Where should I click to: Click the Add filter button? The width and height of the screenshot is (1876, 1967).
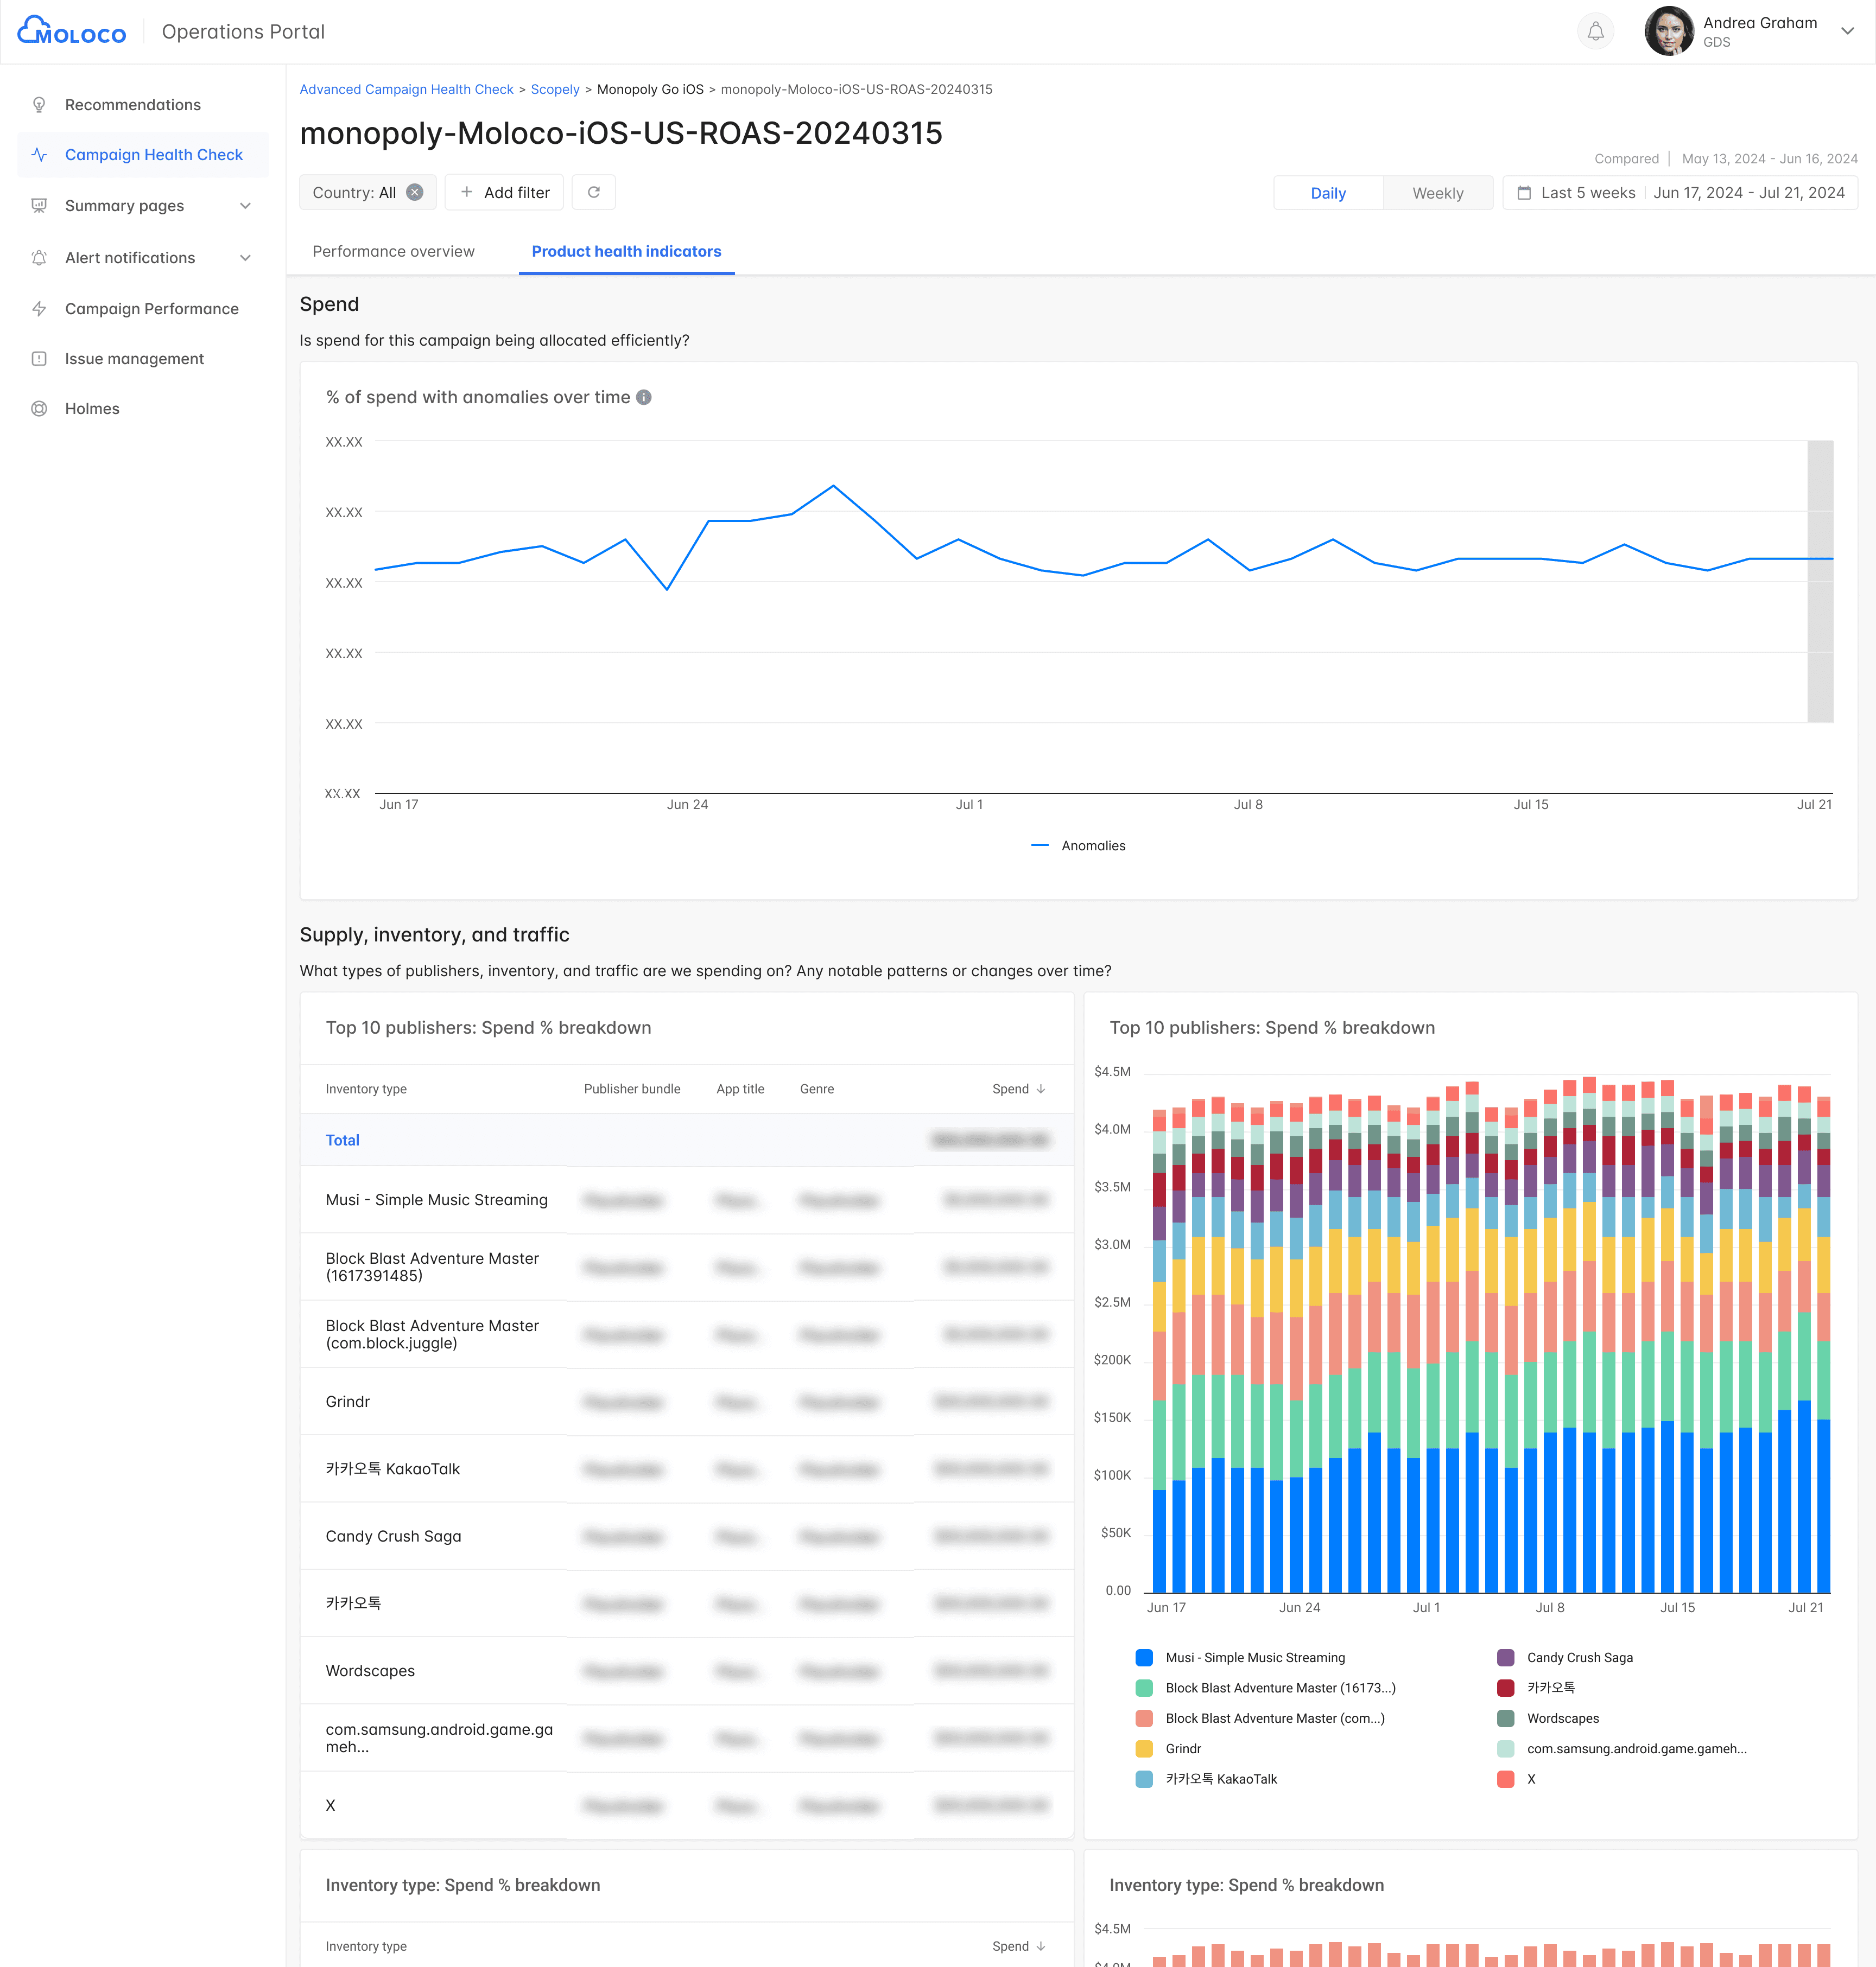(x=504, y=192)
